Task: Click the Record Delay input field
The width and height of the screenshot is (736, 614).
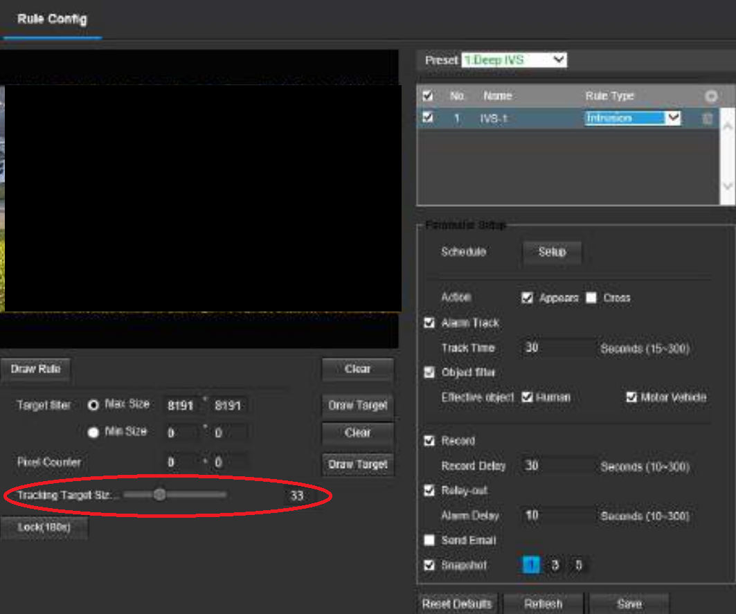Action: tap(557, 466)
